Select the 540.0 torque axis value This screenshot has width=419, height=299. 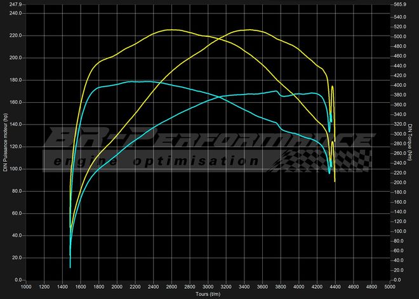400,17
